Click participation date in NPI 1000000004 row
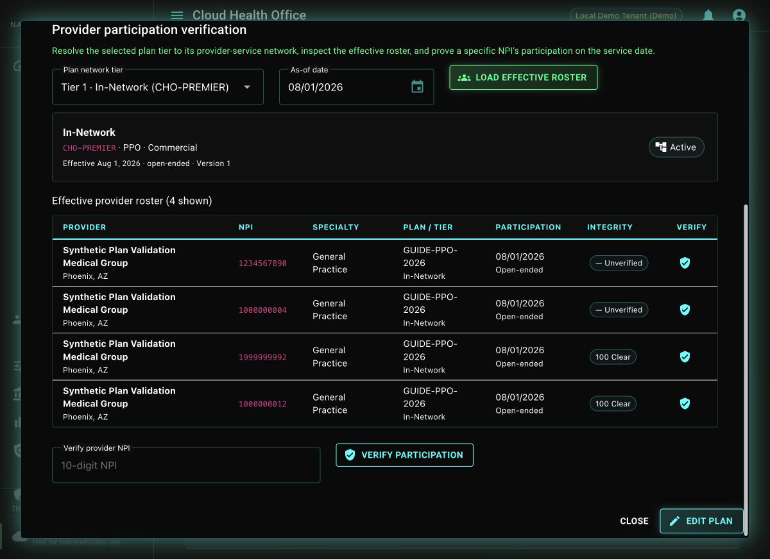This screenshot has height=559, width=770. pos(520,303)
